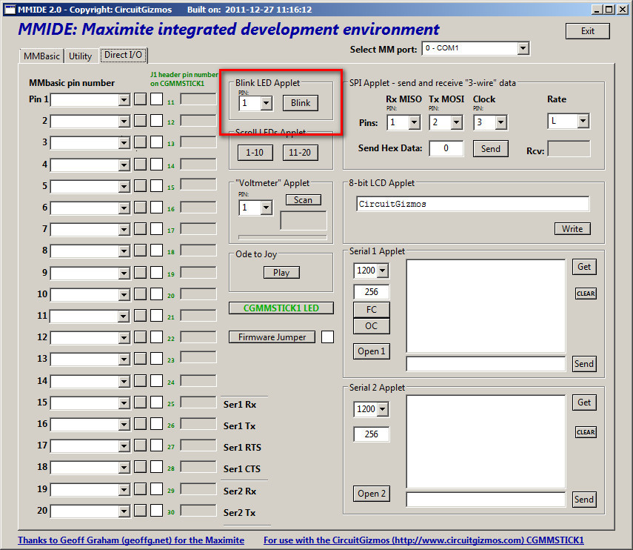The height and width of the screenshot is (550, 633).
Task: Check the first checkbox next to Pin 1
Action: pos(140,99)
